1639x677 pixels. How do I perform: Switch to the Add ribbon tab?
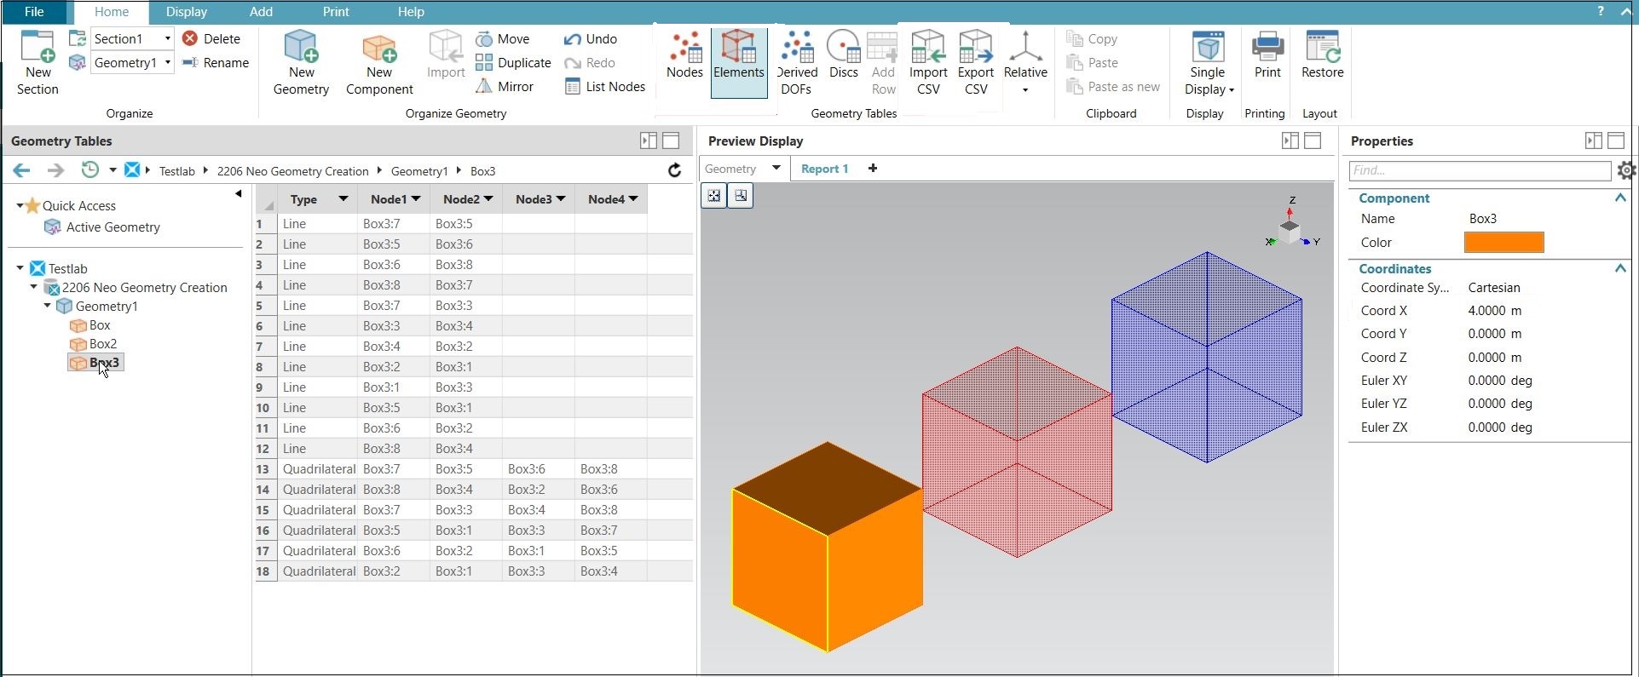click(x=261, y=12)
